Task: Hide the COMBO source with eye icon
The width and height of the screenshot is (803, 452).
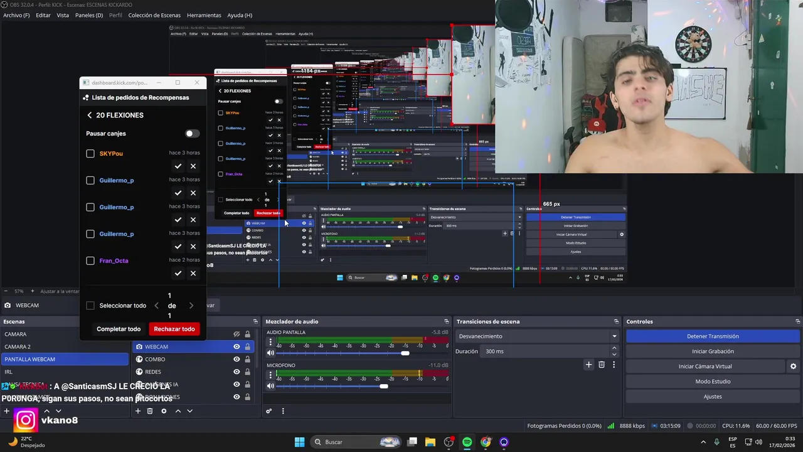Action: (237, 359)
